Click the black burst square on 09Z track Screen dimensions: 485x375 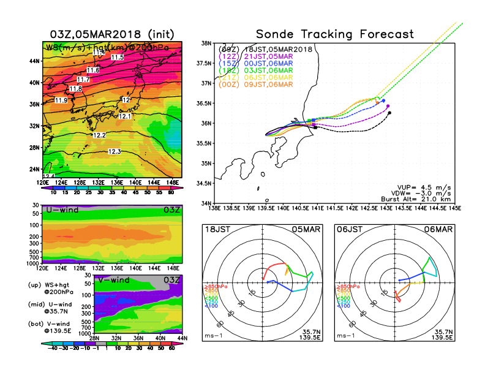315,127
